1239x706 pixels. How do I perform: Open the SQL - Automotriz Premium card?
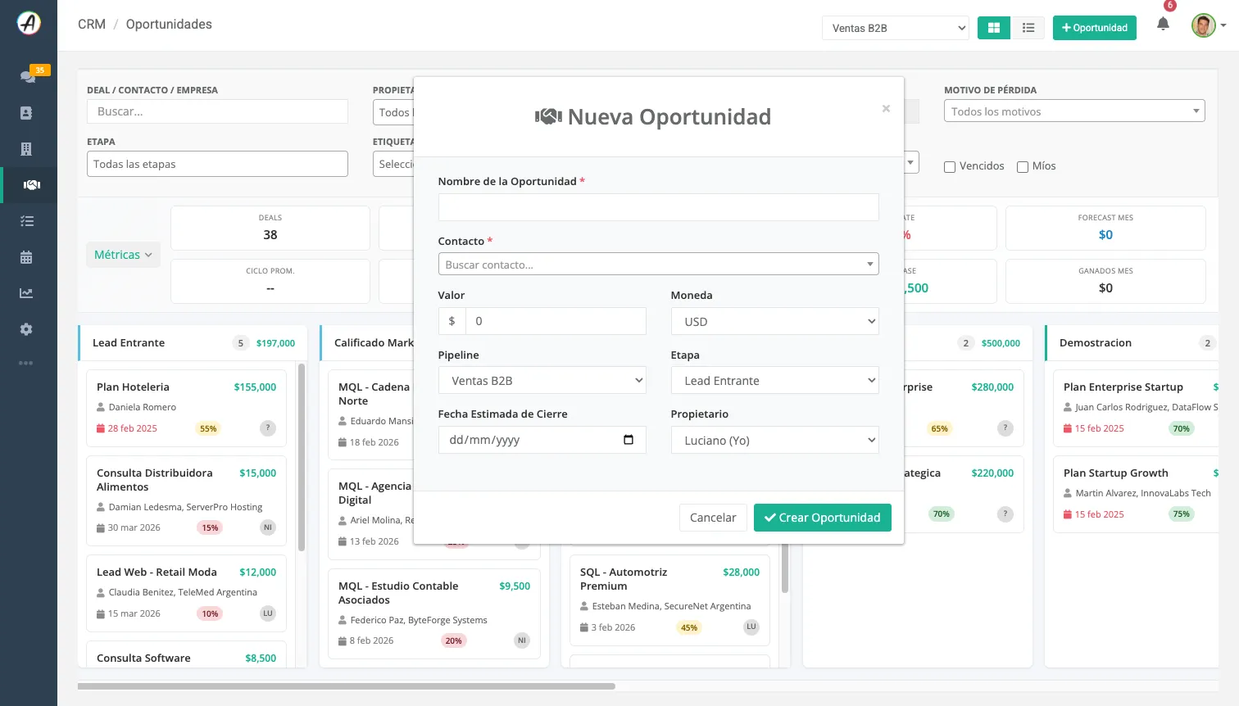pyautogui.click(x=669, y=600)
